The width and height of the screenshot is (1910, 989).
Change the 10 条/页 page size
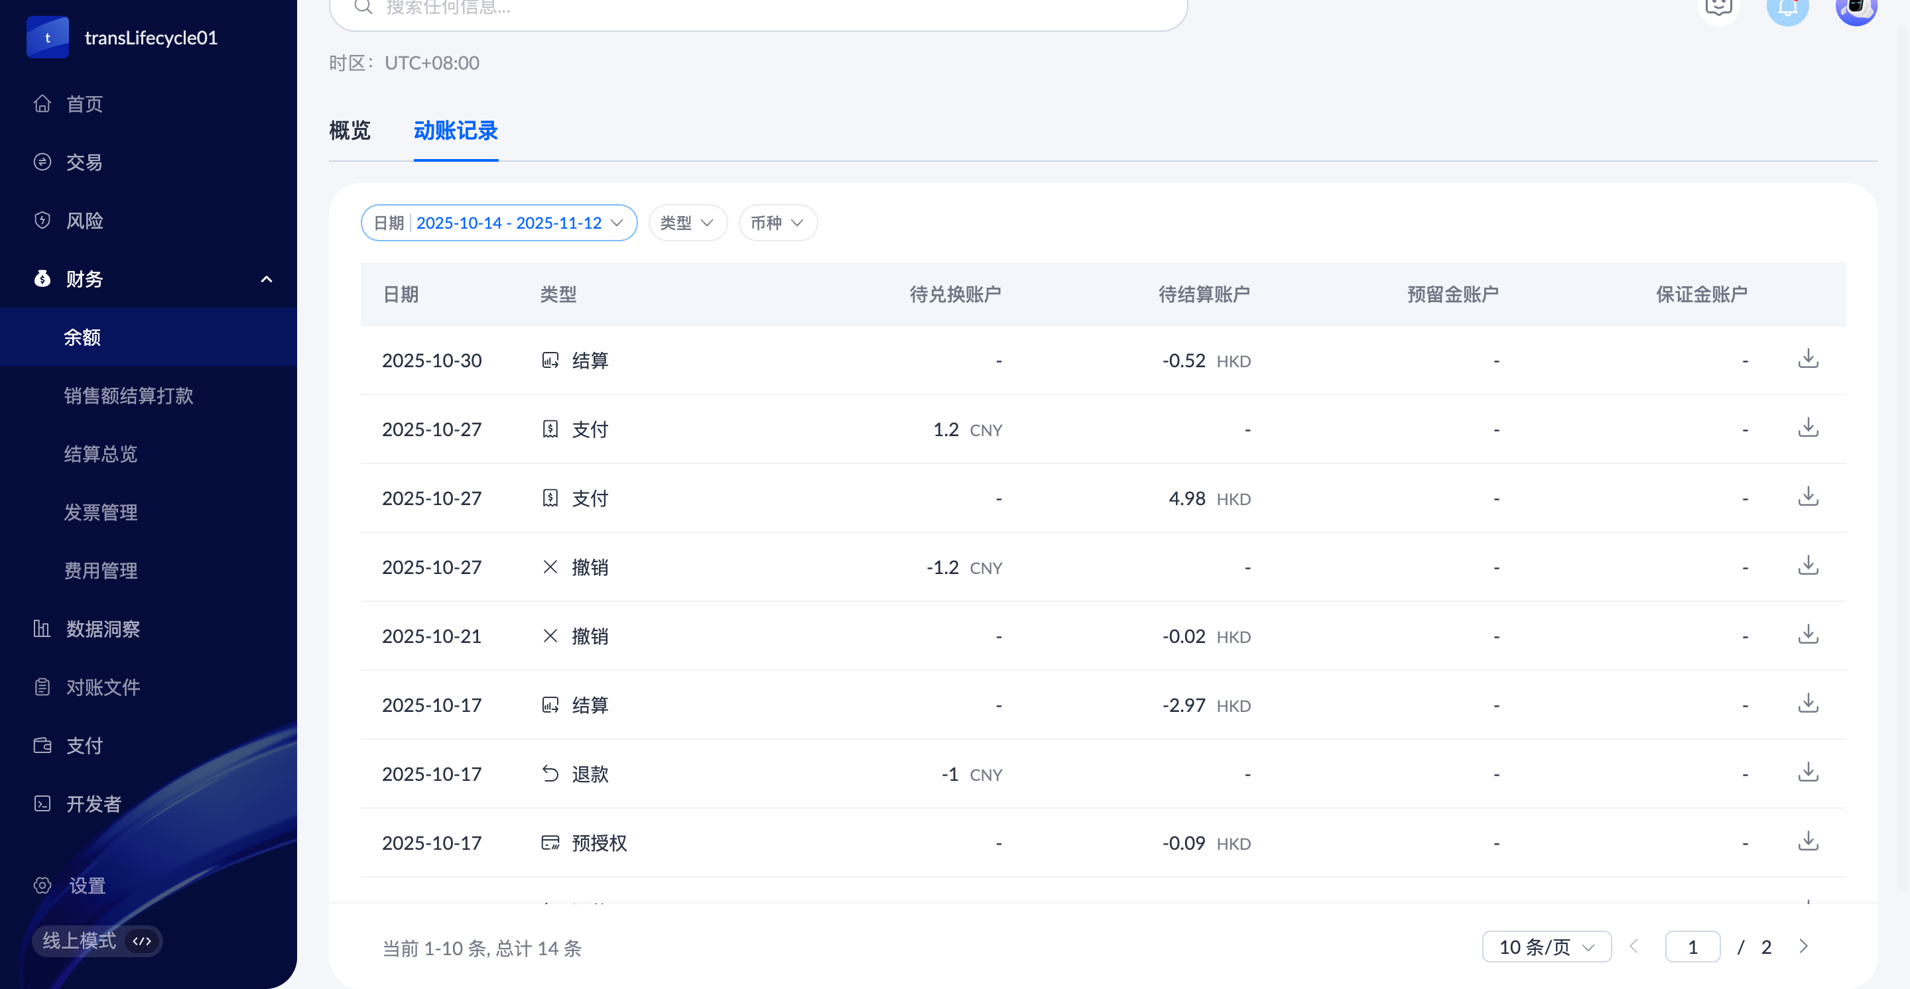1546,947
